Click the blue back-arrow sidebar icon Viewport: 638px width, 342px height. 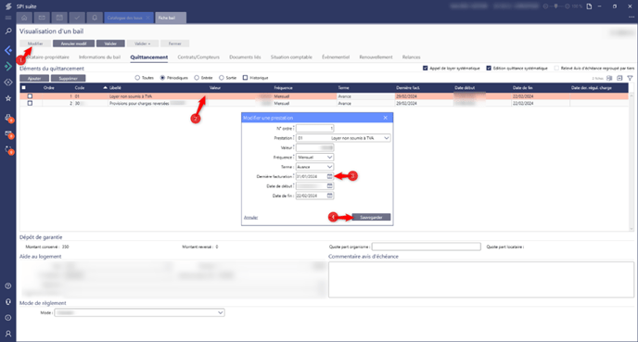coord(8,50)
